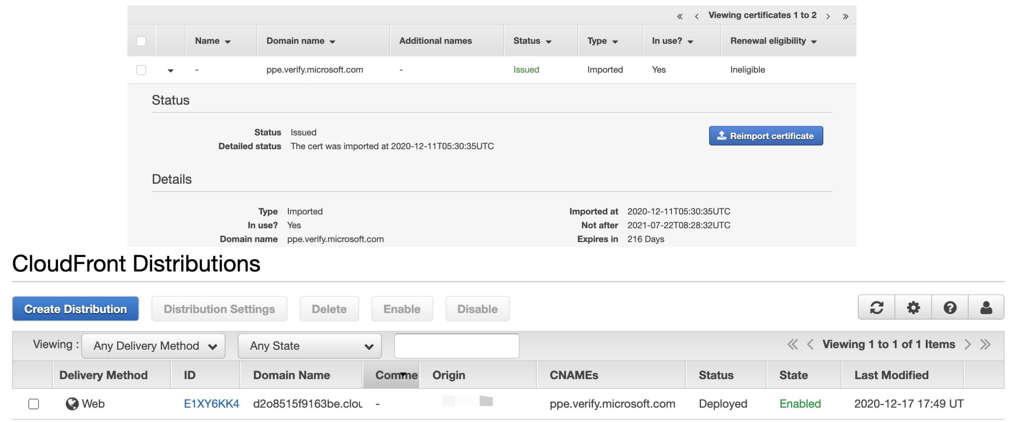The image size is (1009, 422).
Task: Sort certificates by Name column
Action: pos(212,41)
